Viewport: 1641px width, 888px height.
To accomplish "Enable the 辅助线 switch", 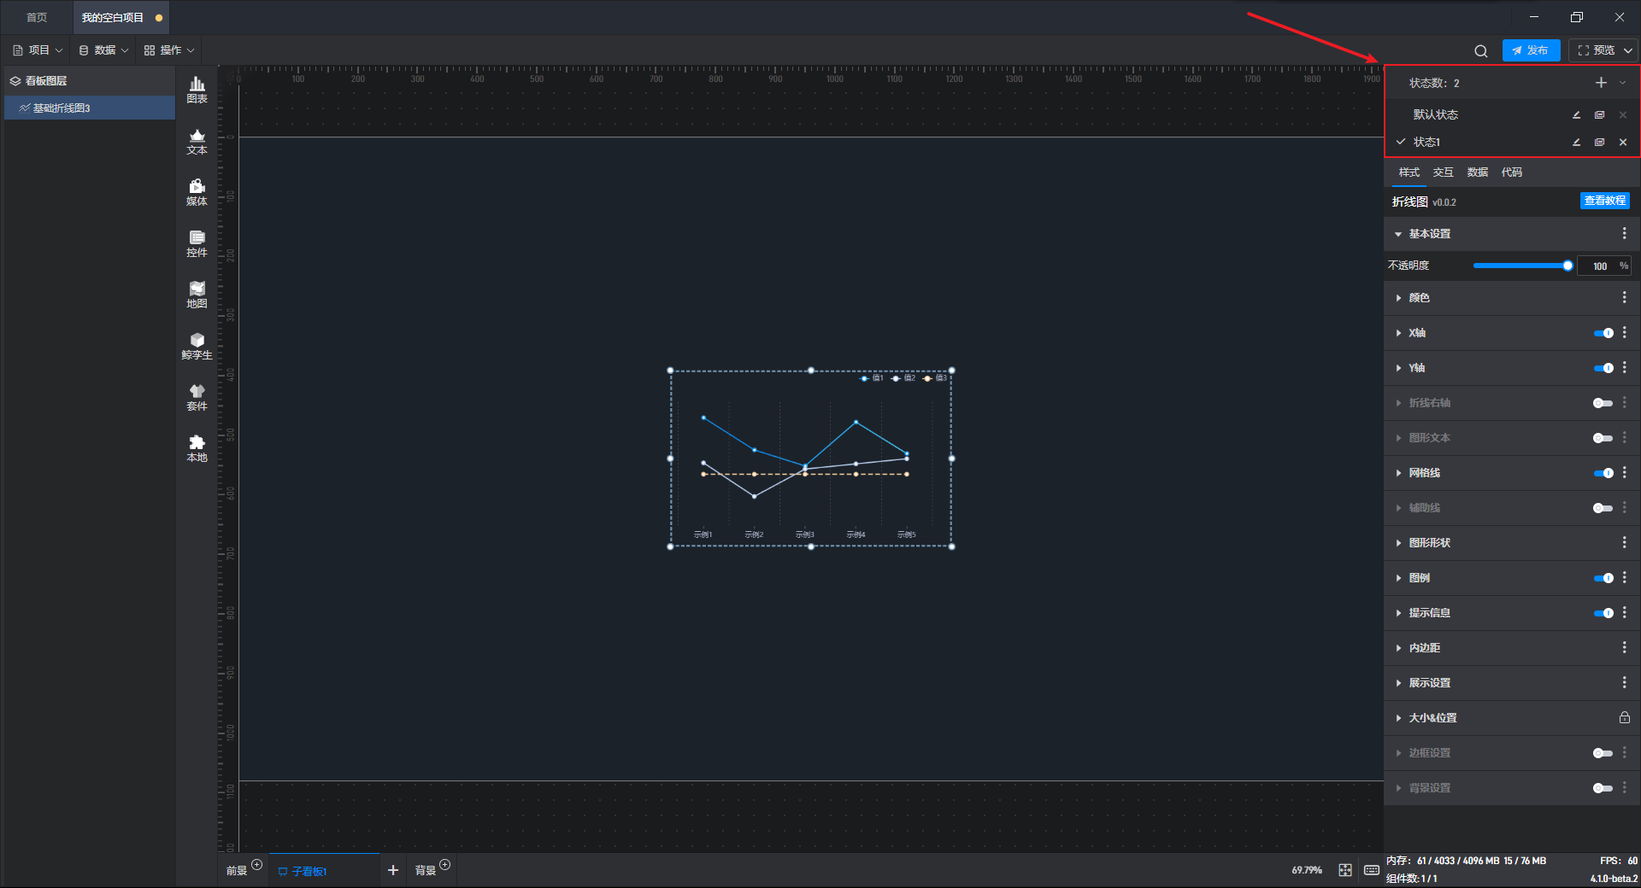I will [x=1603, y=508].
